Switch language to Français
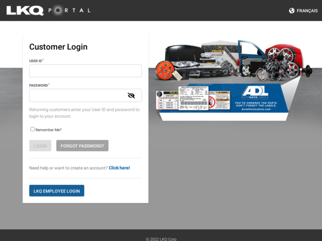322x241 pixels. click(307, 11)
